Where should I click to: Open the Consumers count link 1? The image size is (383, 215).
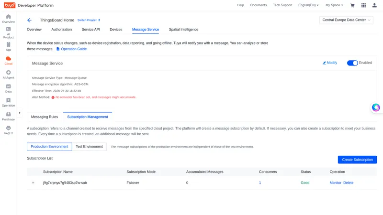[x=260, y=183]
